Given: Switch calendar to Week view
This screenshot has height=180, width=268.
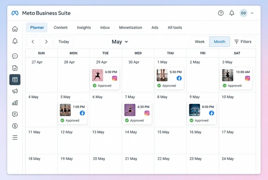Looking at the screenshot, I should 200,41.
